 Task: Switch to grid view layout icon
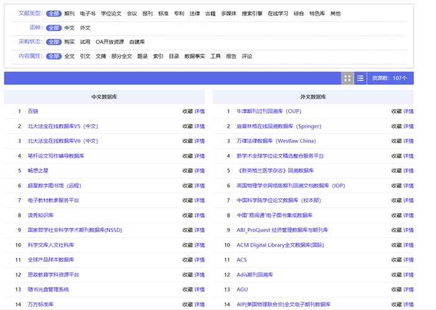pyautogui.click(x=347, y=78)
